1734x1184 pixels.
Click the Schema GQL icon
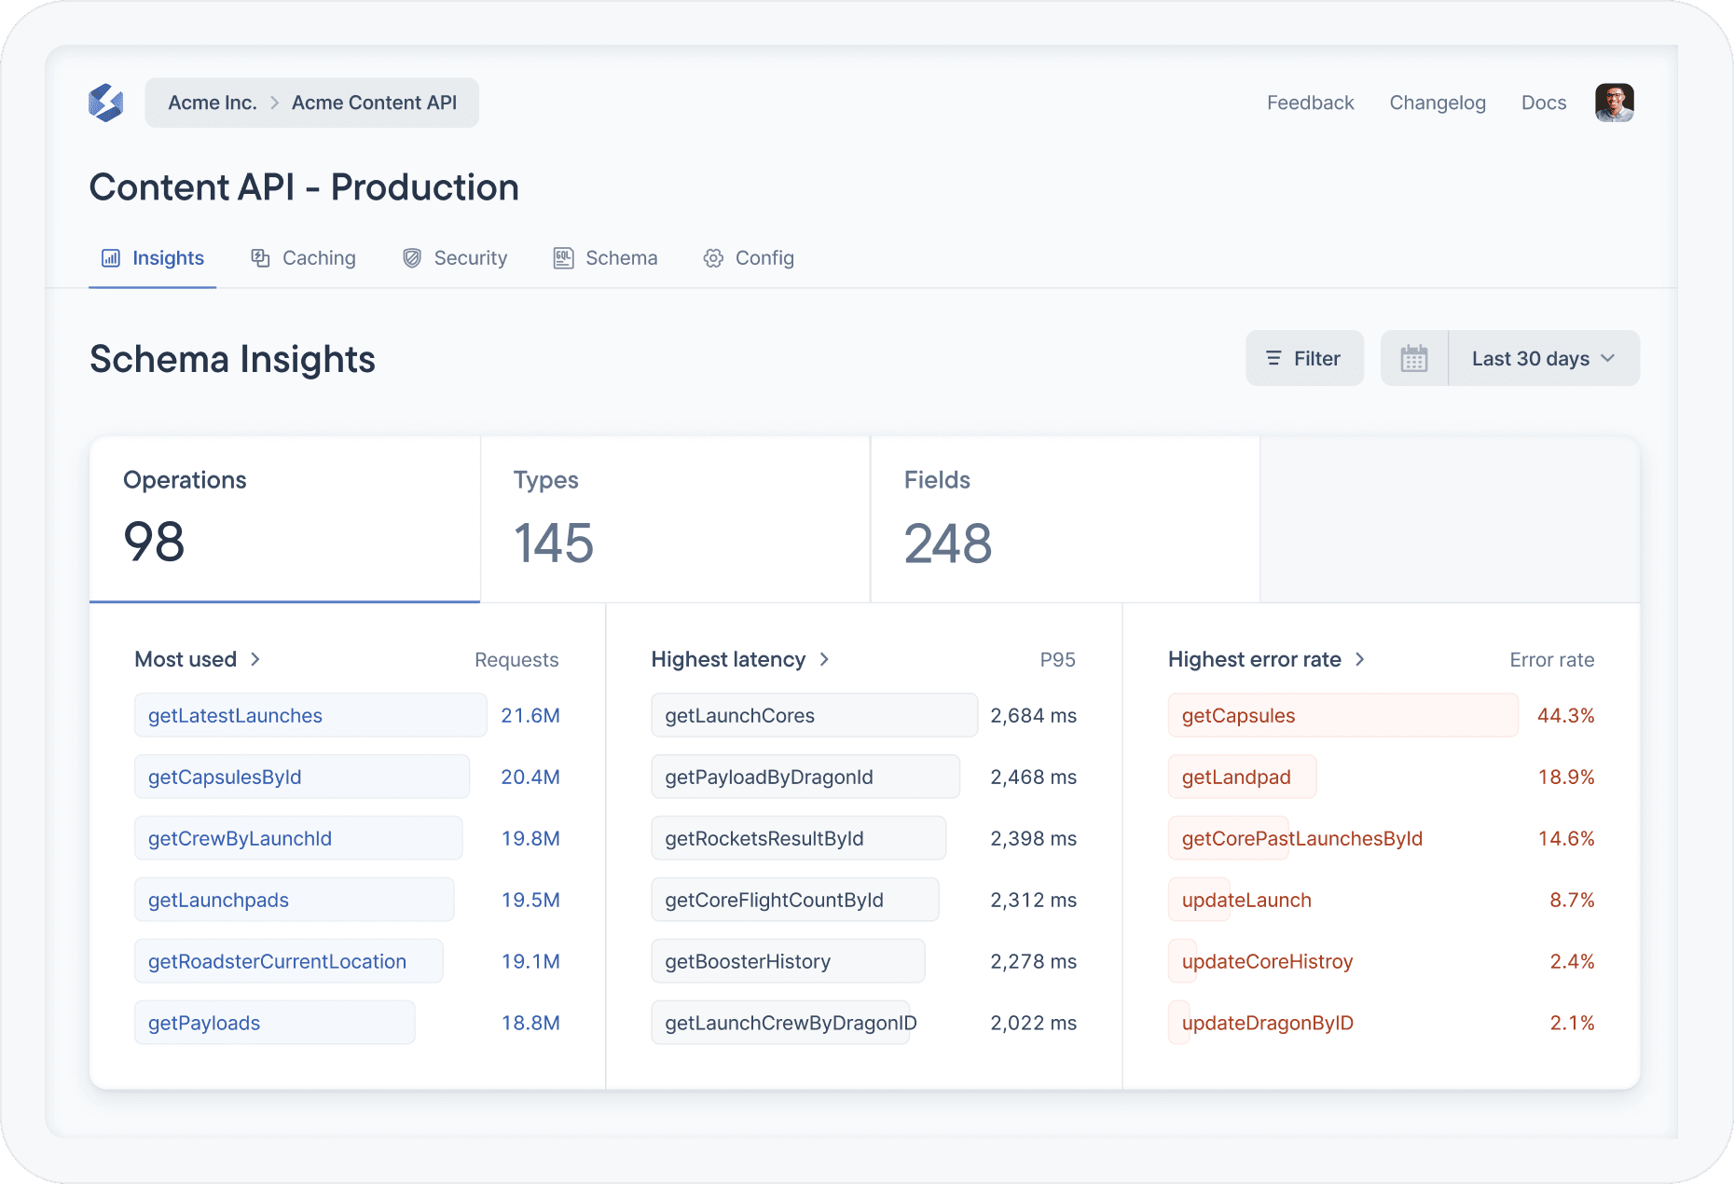pyautogui.click(x=563, y=258)
